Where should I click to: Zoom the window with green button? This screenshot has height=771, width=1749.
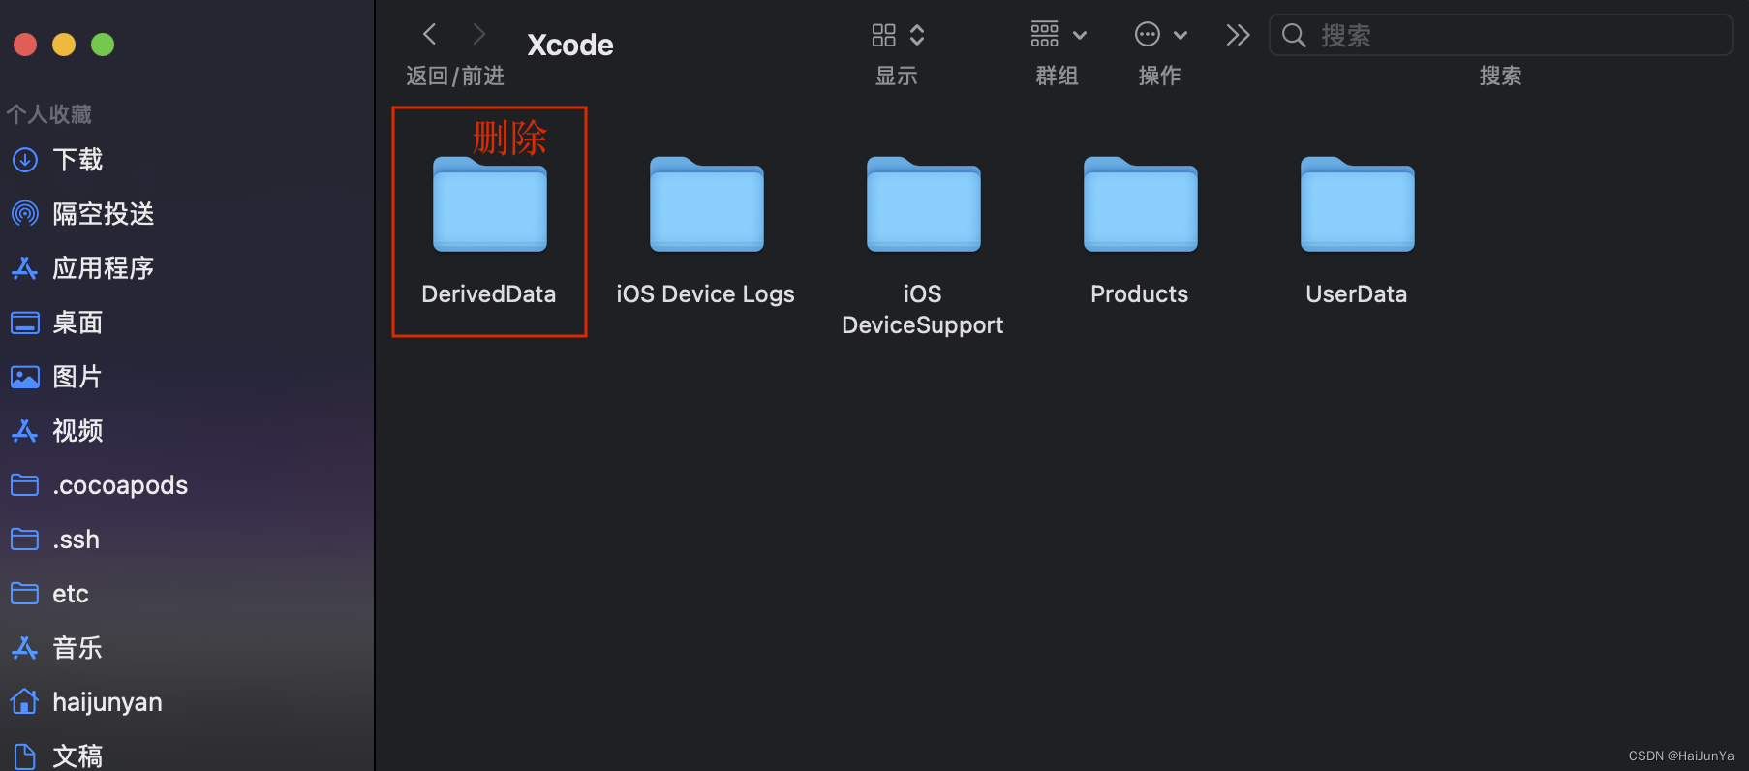click(103, 45)
